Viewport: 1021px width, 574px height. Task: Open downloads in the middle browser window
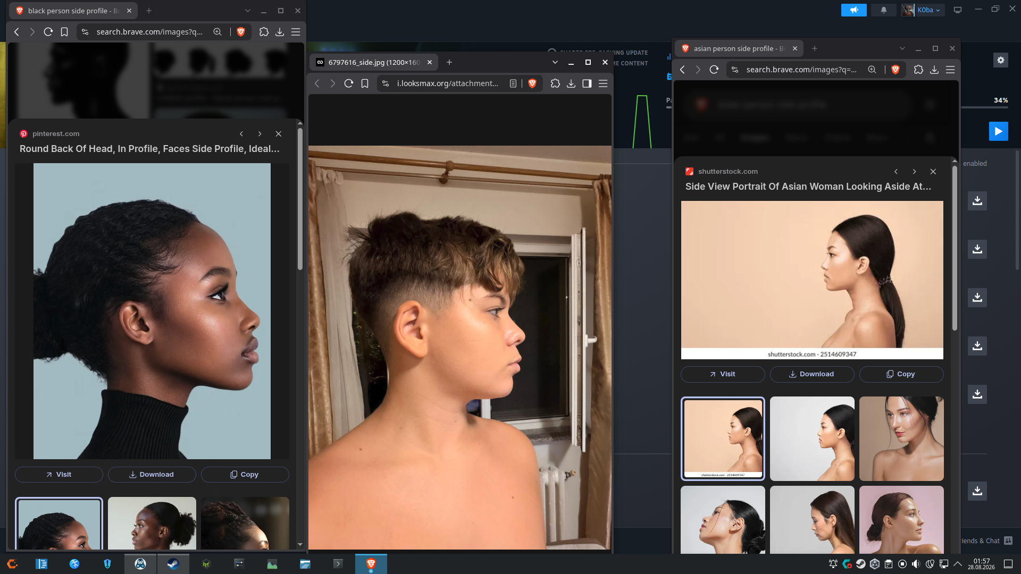[x=571, y=83]
